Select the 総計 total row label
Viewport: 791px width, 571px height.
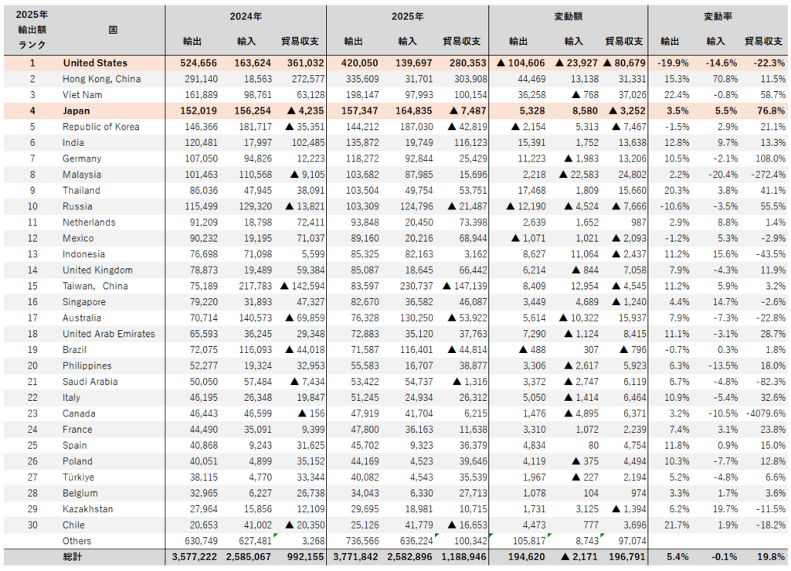pyautogui.click(x=73, y=557)
